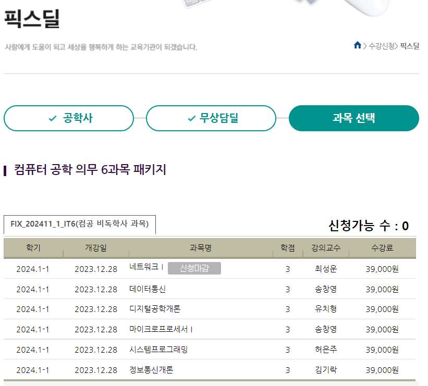This screenshot has height=386, width=428.
Task: Click the 학기 column header
Action: pyautogui.click(x=33, y=247)
